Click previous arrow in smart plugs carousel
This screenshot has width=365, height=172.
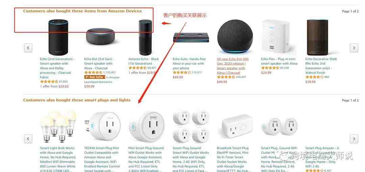tap(28, 139)
